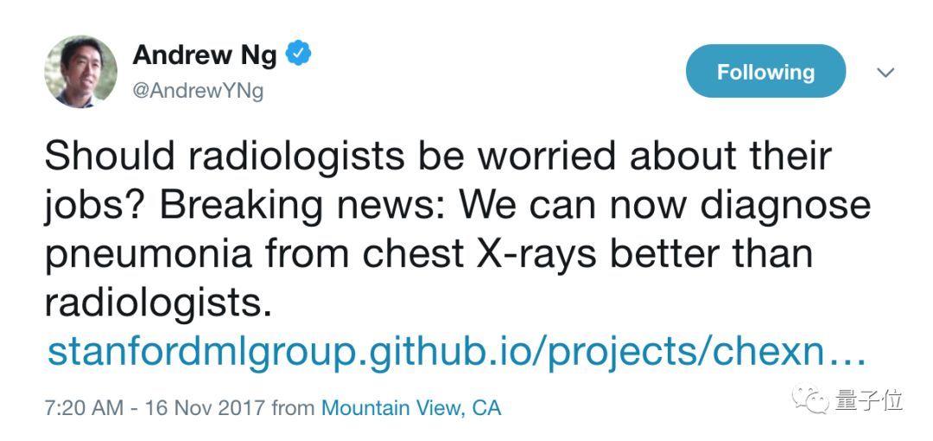Screen dimensions: 933x441
Task: Open Andrew Ng's profile picture
Action: (x=80, y=72)
